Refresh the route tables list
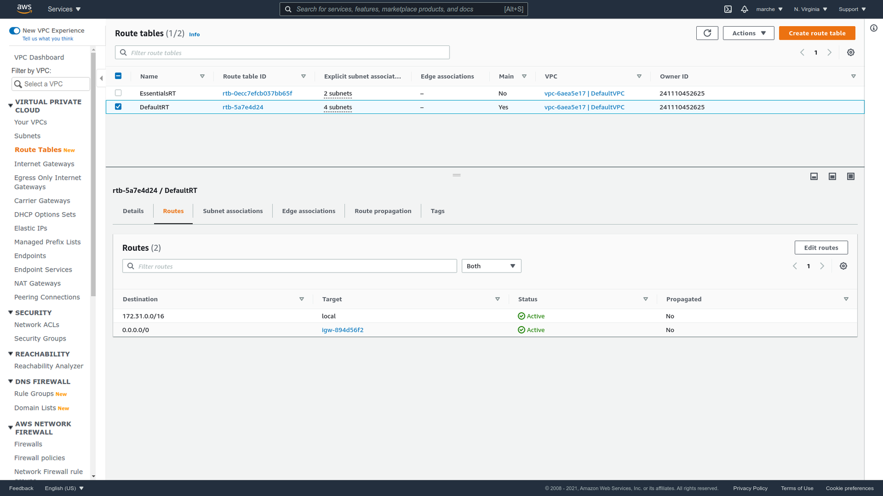 707,33
